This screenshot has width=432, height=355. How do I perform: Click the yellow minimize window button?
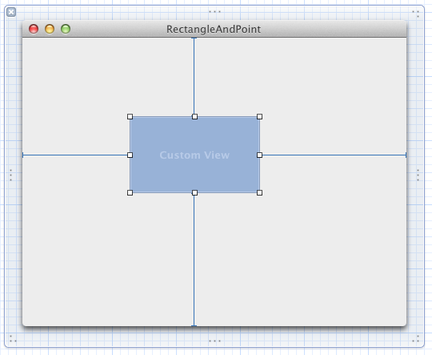(50, 29)
